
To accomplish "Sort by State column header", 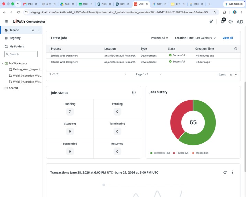I will [171, 49].
